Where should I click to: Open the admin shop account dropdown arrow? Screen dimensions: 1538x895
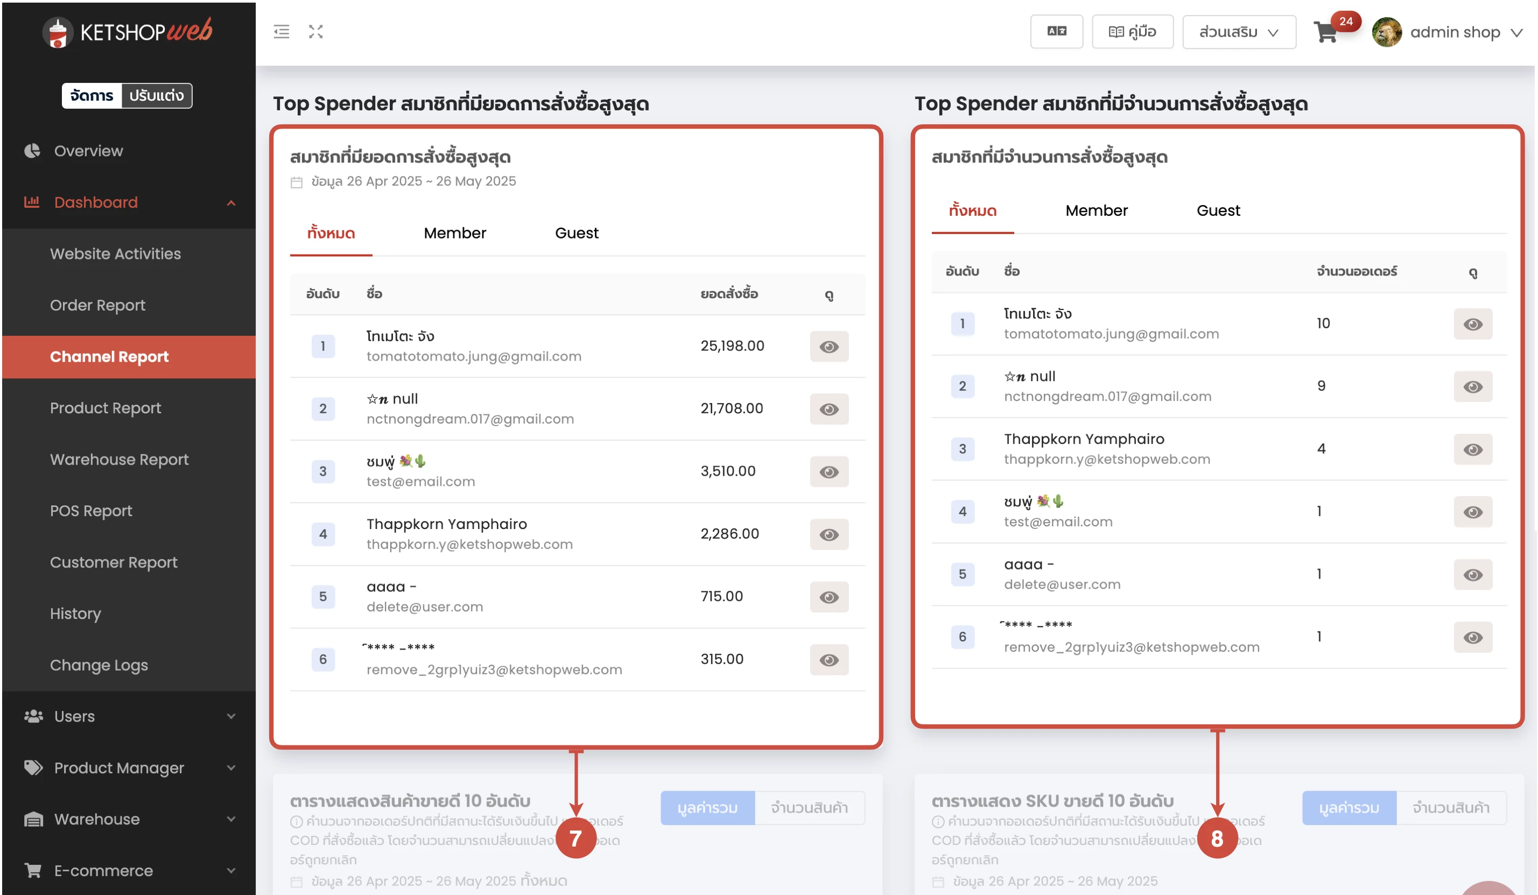(x=1516, y=32)
